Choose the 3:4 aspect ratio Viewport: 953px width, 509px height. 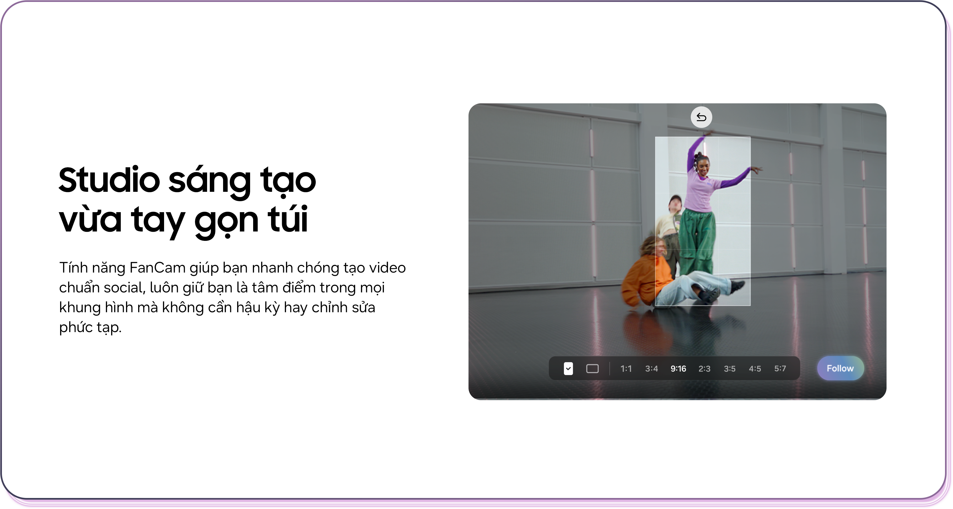tap(652, 368)
